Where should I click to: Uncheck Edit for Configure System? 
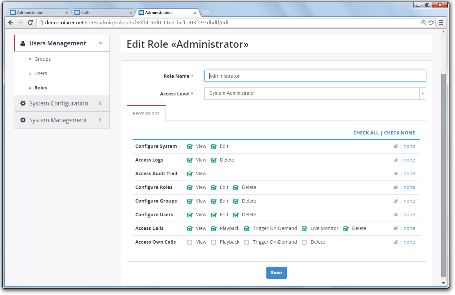click(214, 146)
